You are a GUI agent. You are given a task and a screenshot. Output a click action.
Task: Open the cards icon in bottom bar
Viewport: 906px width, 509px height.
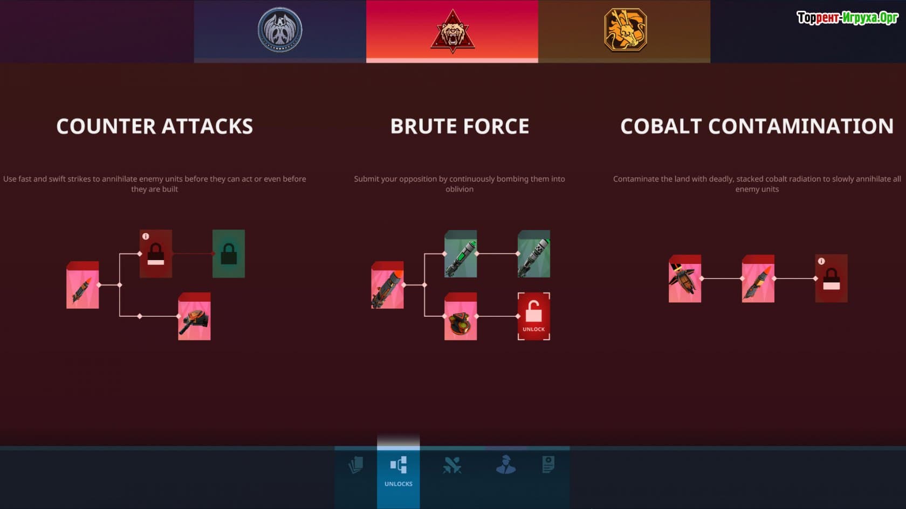pos(356,465)
